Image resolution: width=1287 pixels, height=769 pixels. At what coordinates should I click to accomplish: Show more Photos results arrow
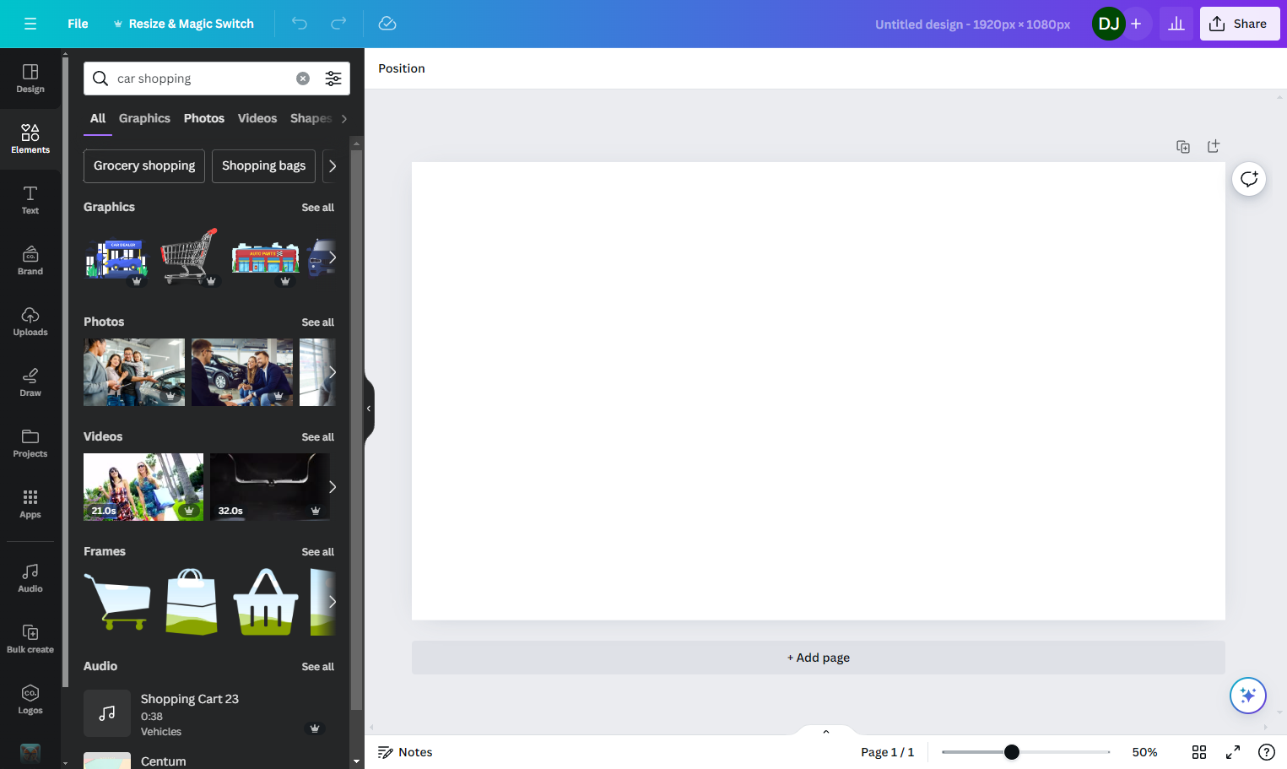(x=333, y=372)
